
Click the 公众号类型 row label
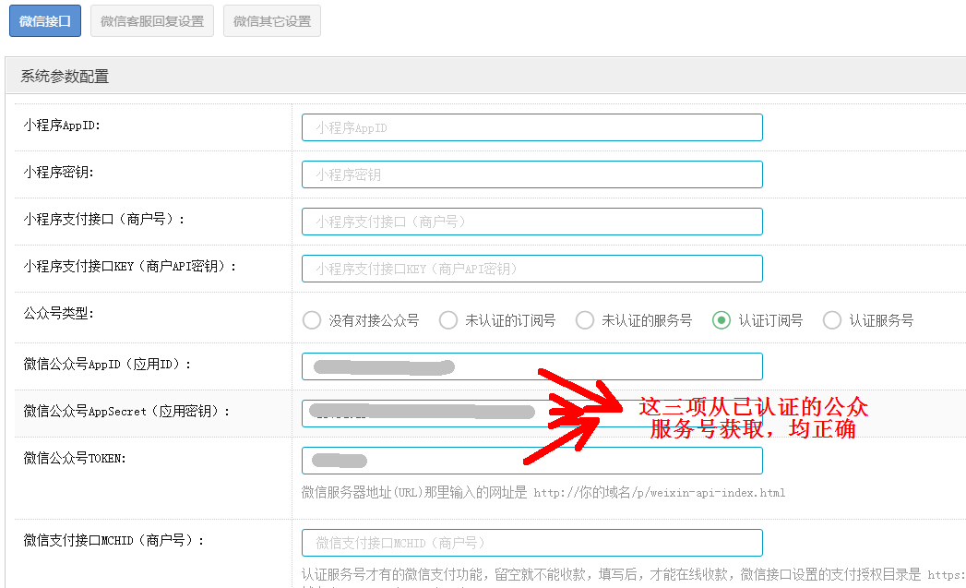tap(59, 313)
